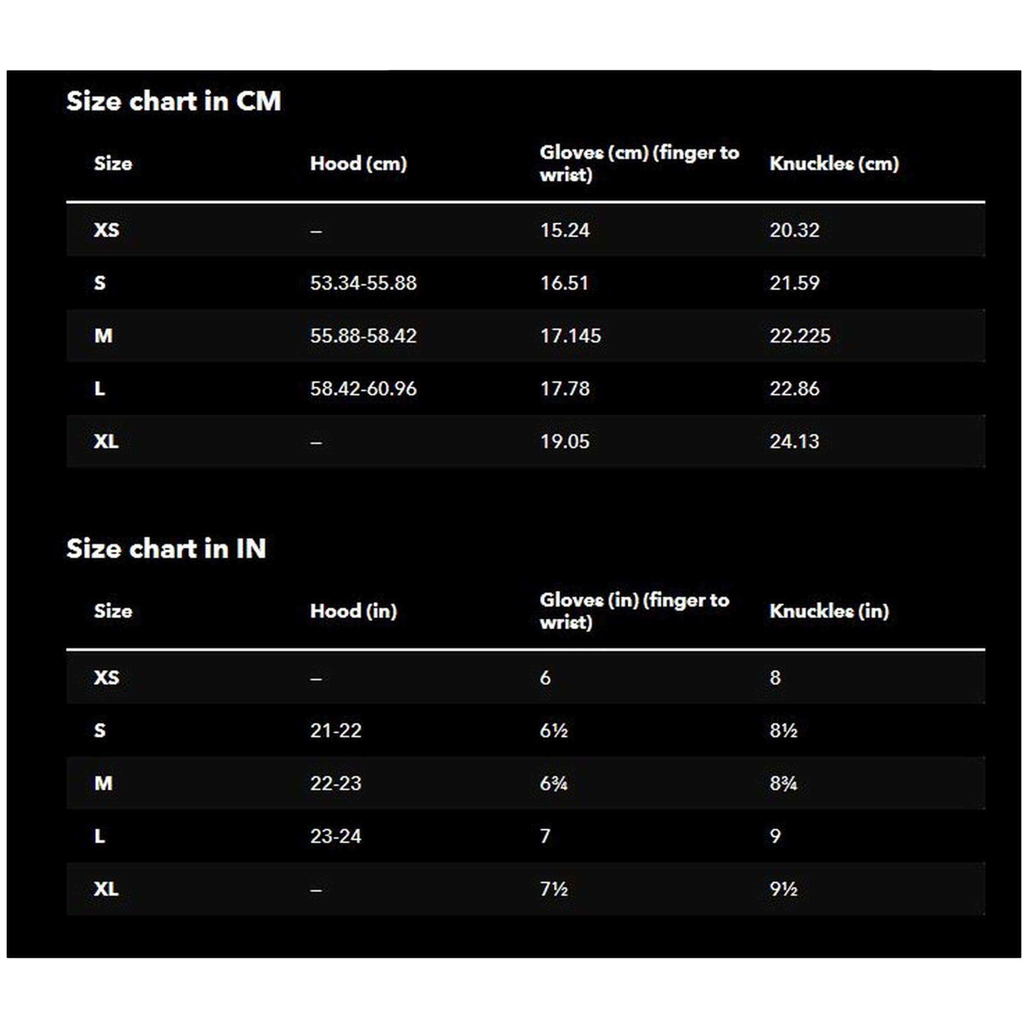Select the 53.34-55.88 hood value

coord(364,283)
